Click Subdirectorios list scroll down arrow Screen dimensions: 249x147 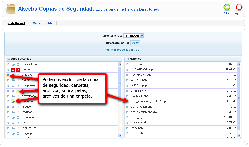[x=120, y=136]
